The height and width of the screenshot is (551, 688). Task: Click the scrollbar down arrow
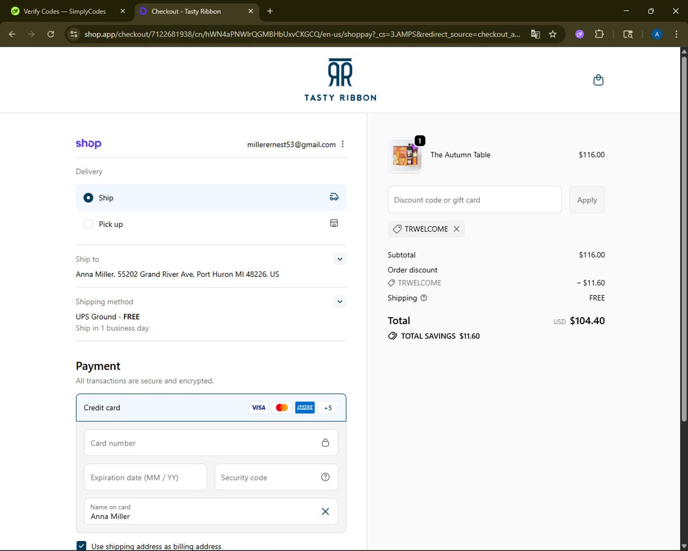pyautogui.click(x=684, y=546)
